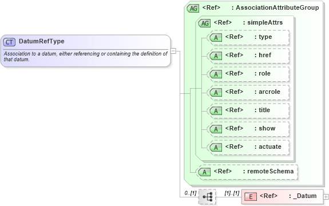Image resolution: width=329 pixels, height=206 pixels.
Task: Click the A icon beside type attribute
Action: (216, 38)
